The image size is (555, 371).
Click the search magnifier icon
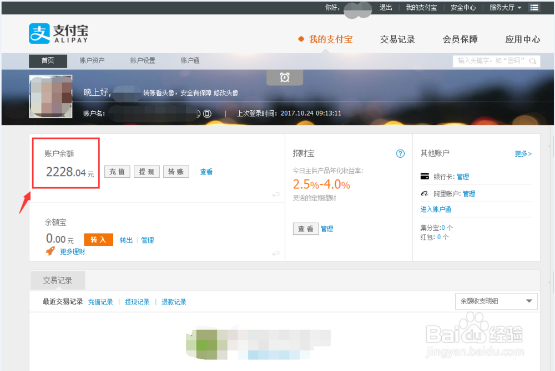tap(532, 61)
